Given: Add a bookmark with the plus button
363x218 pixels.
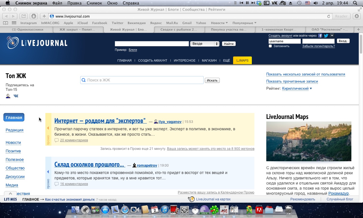Looking at the screenshot, I should pos(44,16).
